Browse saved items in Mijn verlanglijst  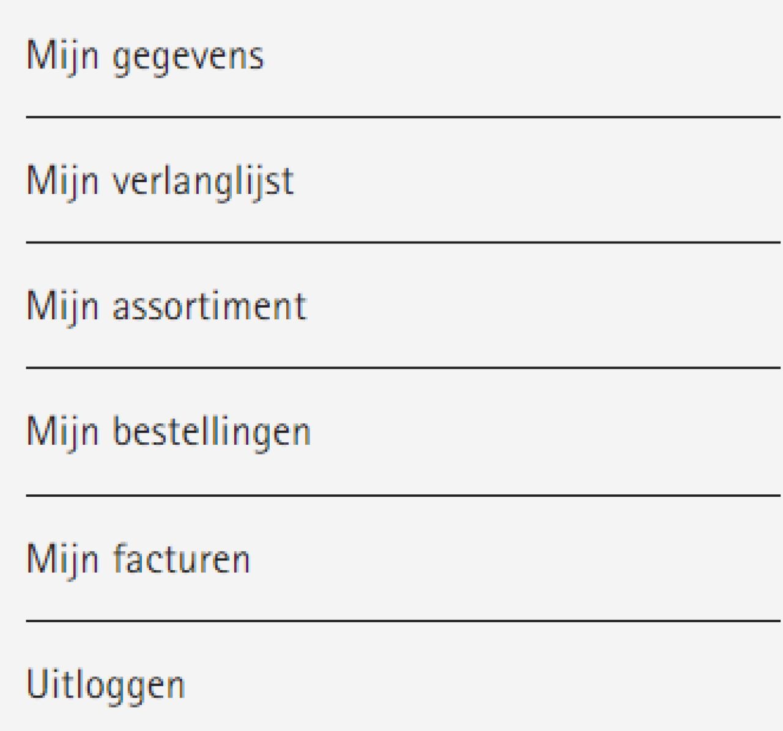160,181
